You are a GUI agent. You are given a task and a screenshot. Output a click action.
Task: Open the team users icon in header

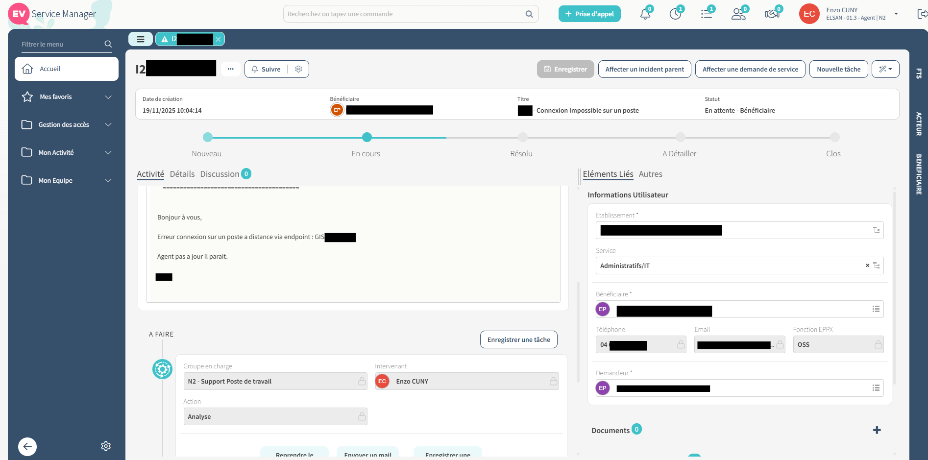pos(738,14)
